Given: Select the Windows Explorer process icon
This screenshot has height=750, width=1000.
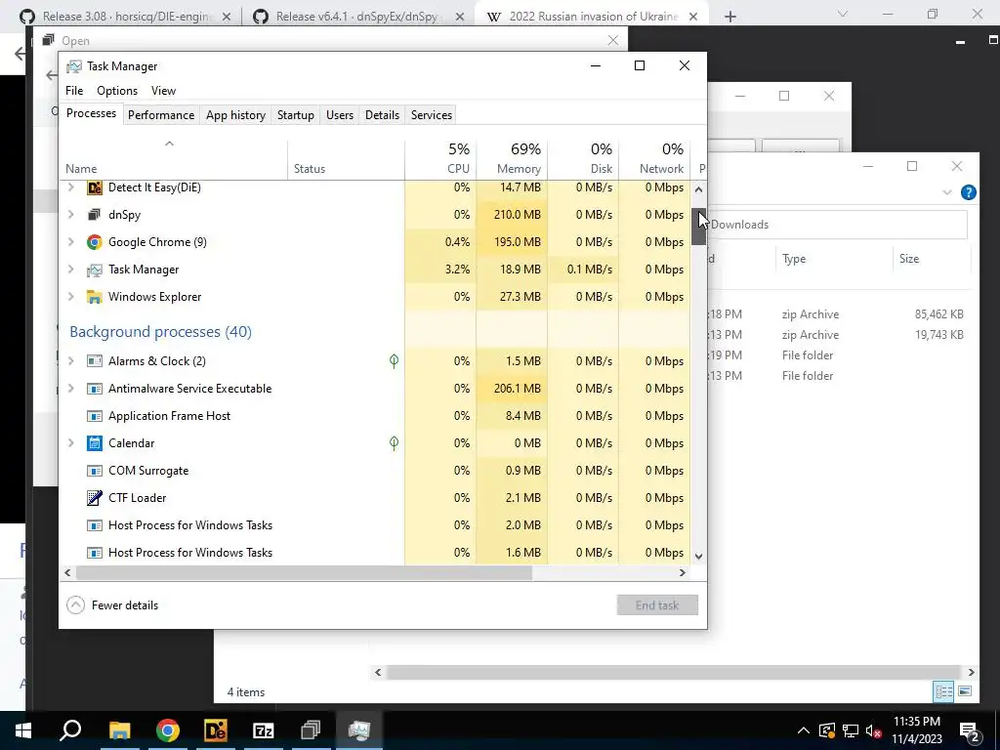Looking at the screenshot, I should pos(95,297).
